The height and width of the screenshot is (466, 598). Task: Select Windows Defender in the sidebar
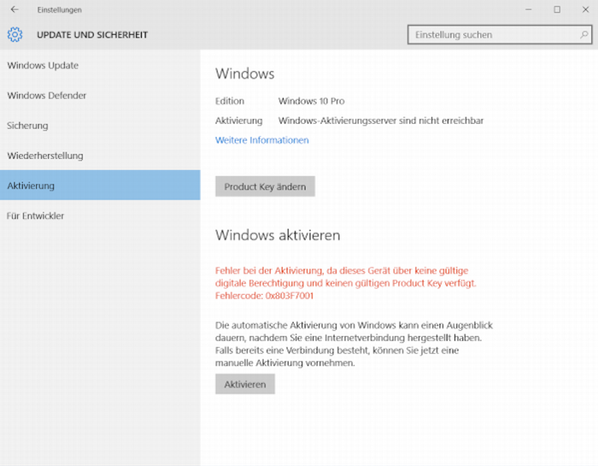(x=47, y=96)
